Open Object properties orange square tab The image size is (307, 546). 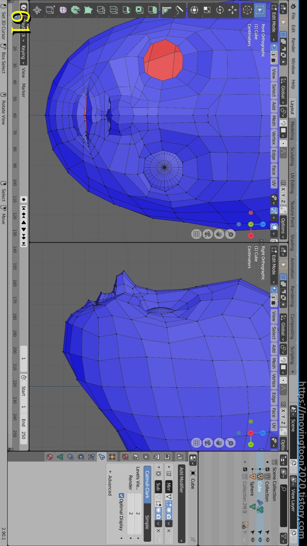pyautogui.click(x=112, y=457)
